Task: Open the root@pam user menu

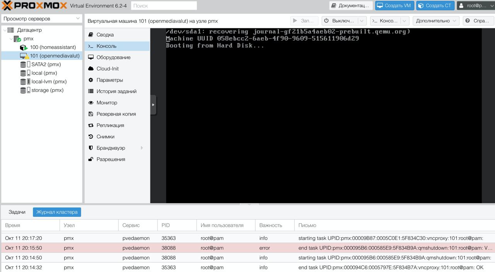Action: click(x=476, y=5)
